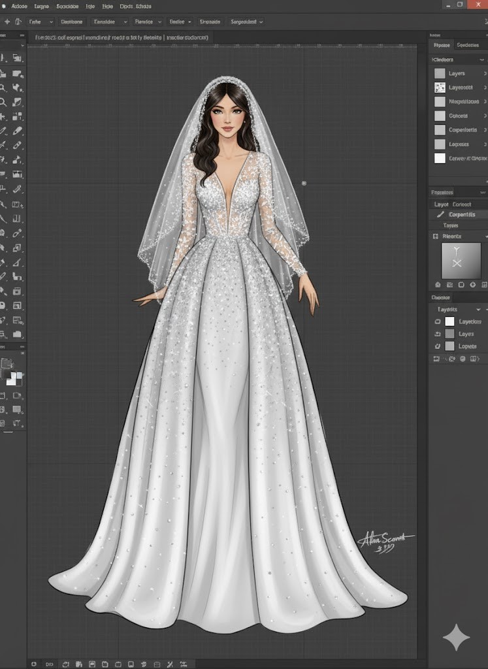Click the first icon in bottom status bar
Screen dimensions: 488x669
coord(34,664)
